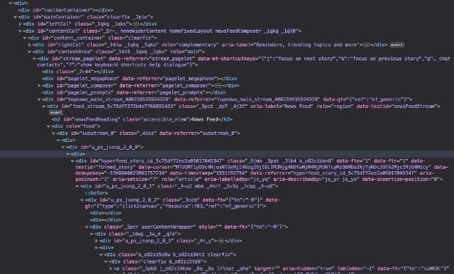The image size is (454, 274).
Task: Collapse the _1dwg _1w_m div node
Action: coord(92,234)
